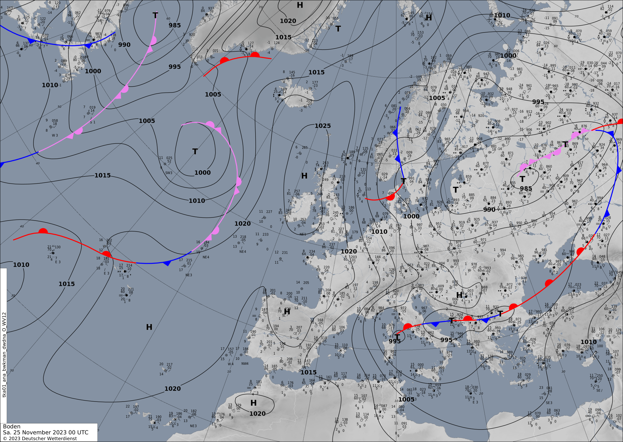Select the H marker west of Scotland
The width and height of the screenshot is (623, 442).
point(304,176)
